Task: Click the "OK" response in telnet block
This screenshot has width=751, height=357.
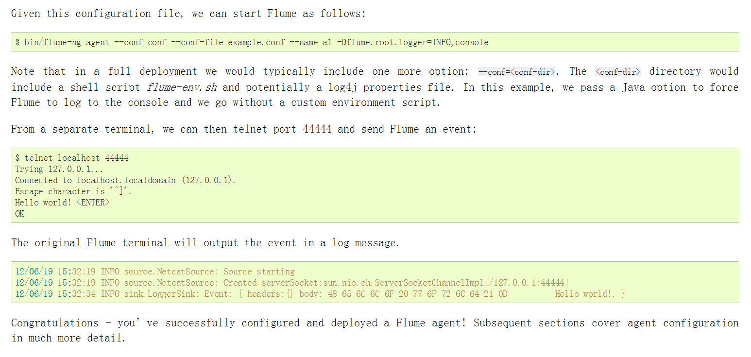Action: [x=20, y=214]
